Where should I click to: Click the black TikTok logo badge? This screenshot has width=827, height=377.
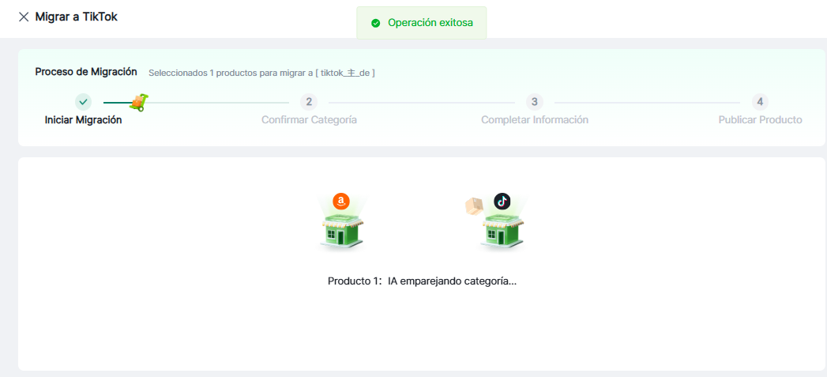click(x=502, y=201)
